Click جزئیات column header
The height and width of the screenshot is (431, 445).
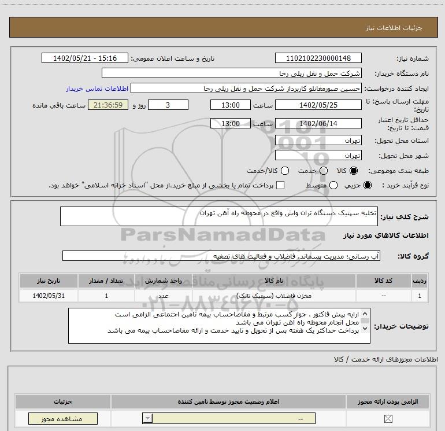click(x=63, y=401)
